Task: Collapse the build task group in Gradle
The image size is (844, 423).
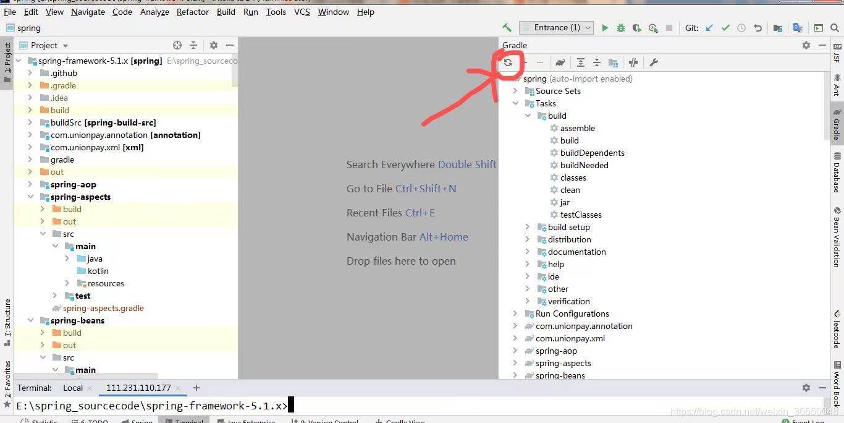Action: (x=528, y=116)
